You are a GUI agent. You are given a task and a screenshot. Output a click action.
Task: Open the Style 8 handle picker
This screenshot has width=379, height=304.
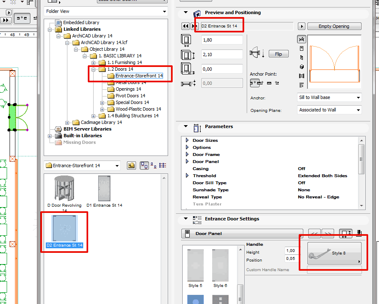click(x=334, y=253)
